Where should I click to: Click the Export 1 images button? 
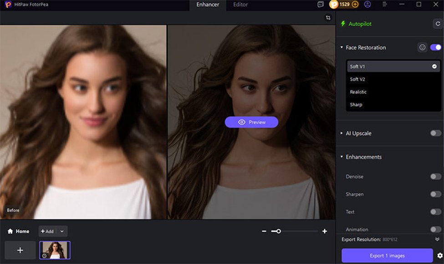point(387,255)
